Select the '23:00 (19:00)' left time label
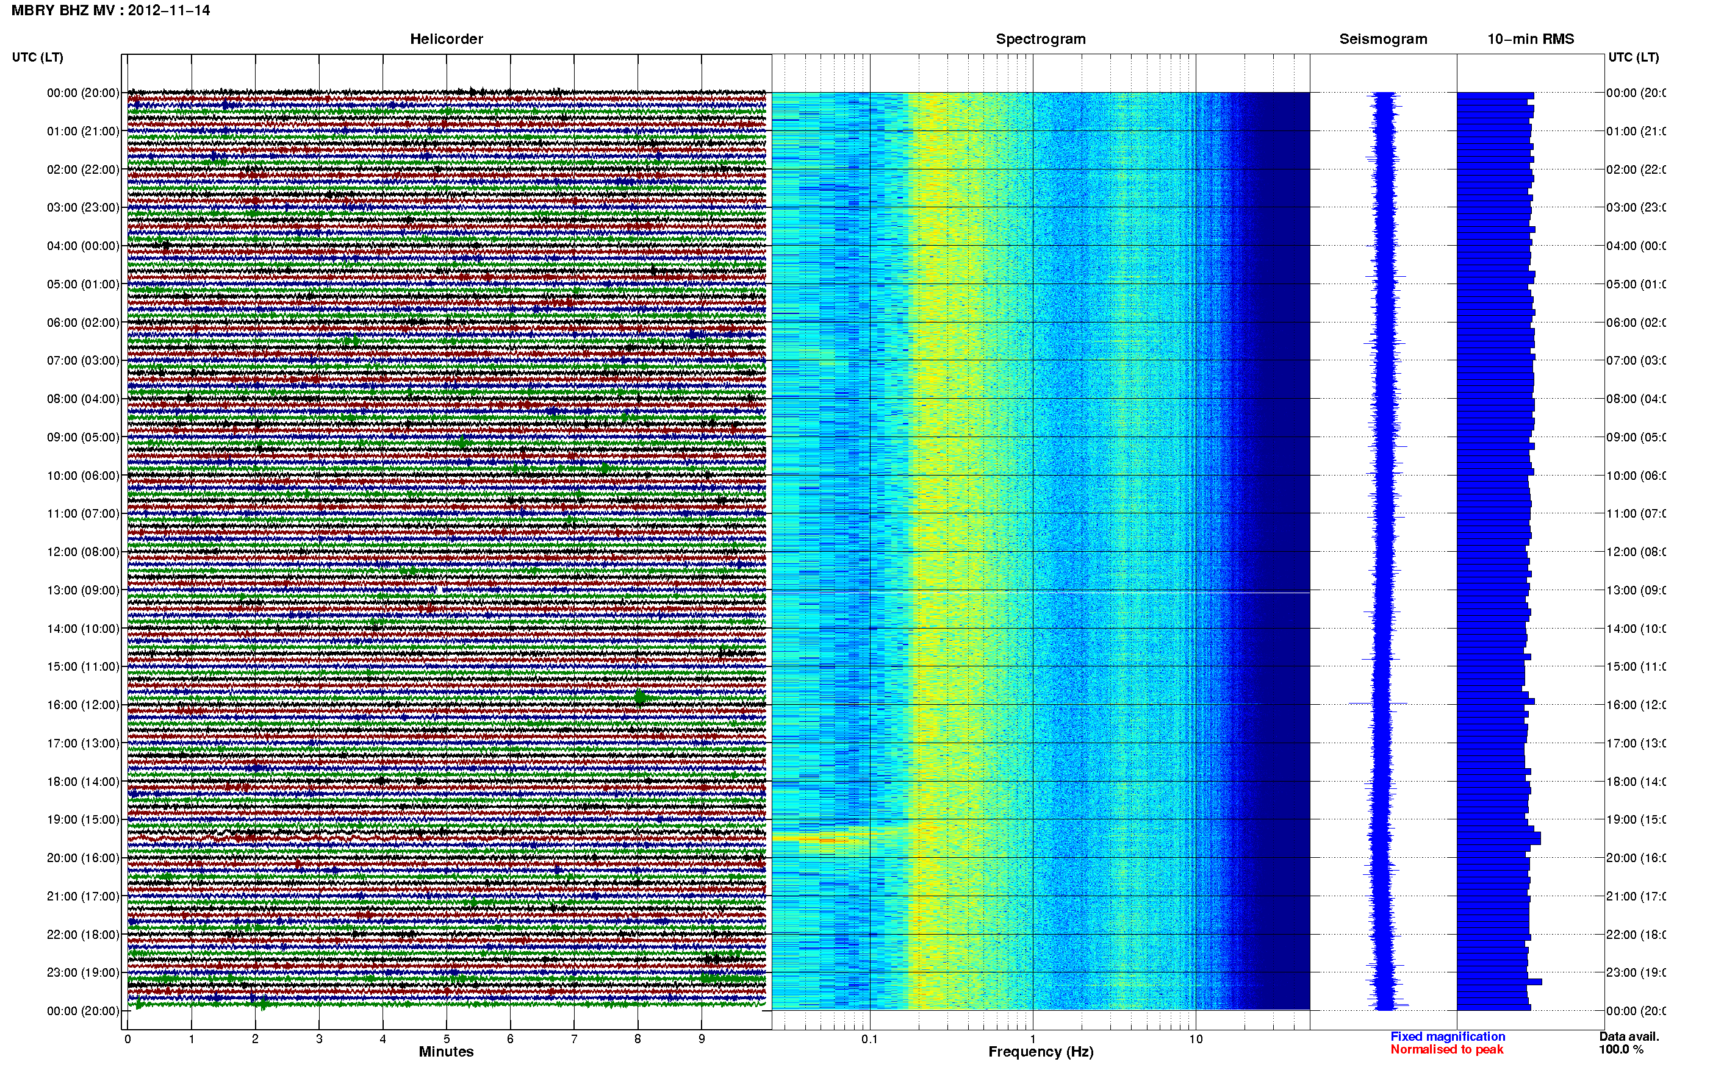 83,972
